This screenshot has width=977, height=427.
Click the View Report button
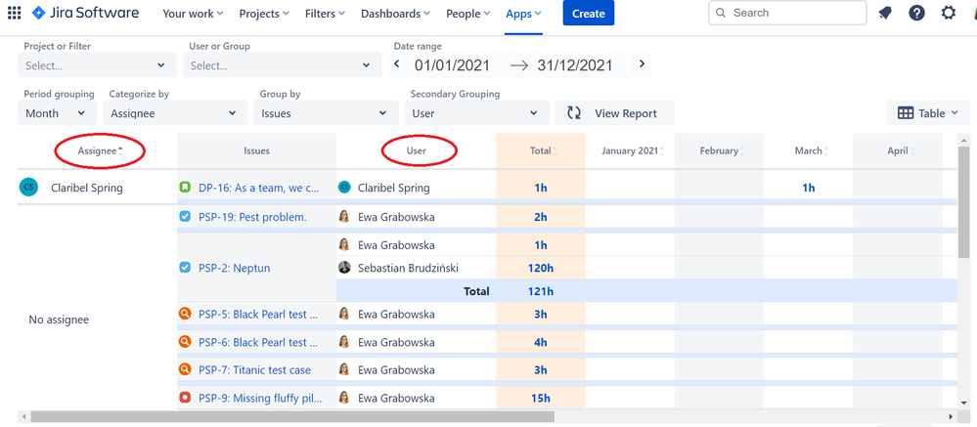[x=614, y=113]
